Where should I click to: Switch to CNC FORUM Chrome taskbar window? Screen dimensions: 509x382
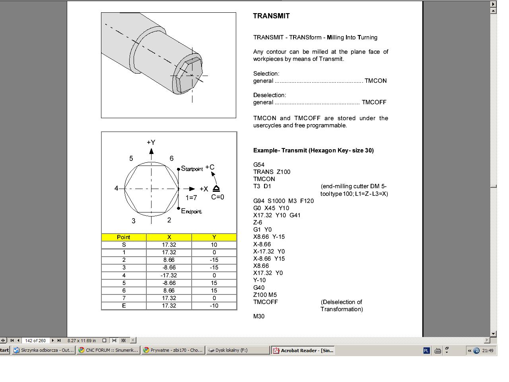click(108, 350)
